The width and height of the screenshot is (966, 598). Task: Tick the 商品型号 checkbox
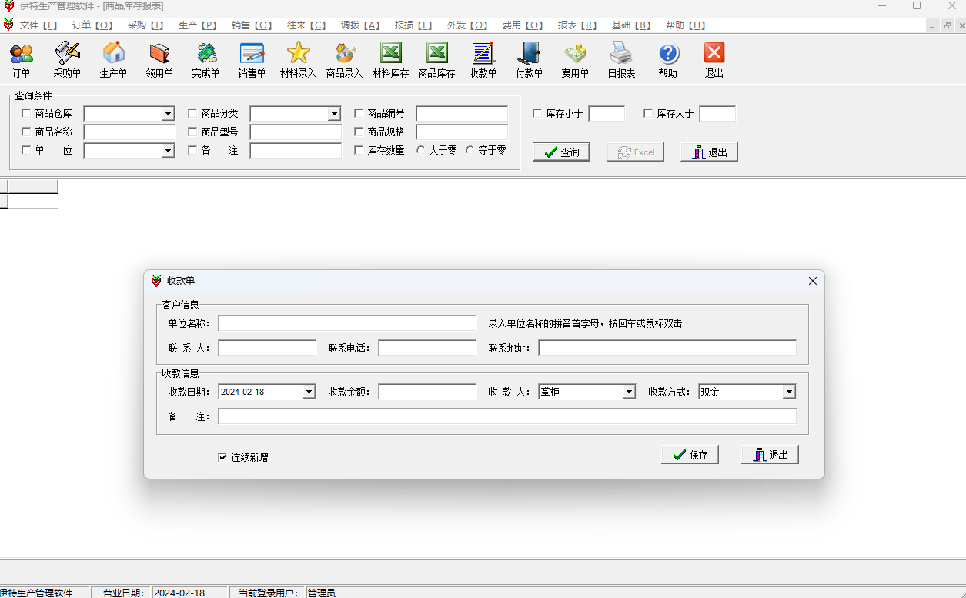[x=193, y=132]
